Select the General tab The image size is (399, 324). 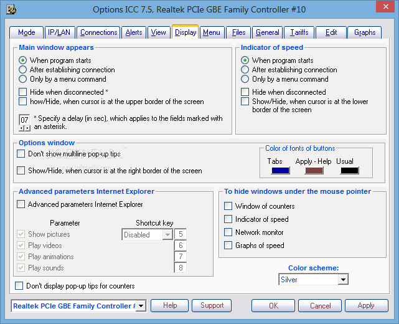pyautogui.click(x=268, y=32)
